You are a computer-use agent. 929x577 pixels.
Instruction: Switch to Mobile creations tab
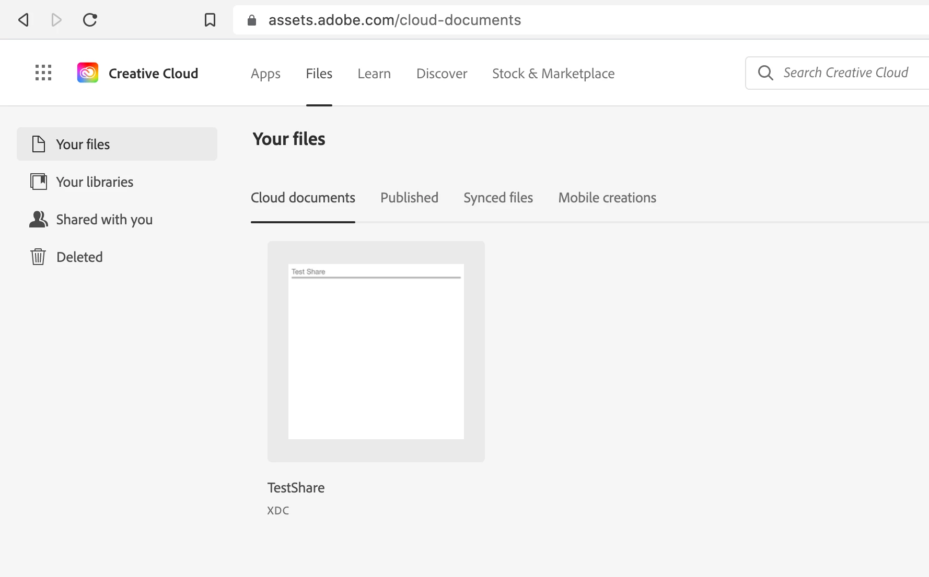(607, 198)
